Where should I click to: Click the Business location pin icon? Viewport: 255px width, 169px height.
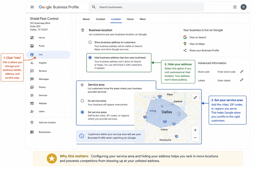83,30
